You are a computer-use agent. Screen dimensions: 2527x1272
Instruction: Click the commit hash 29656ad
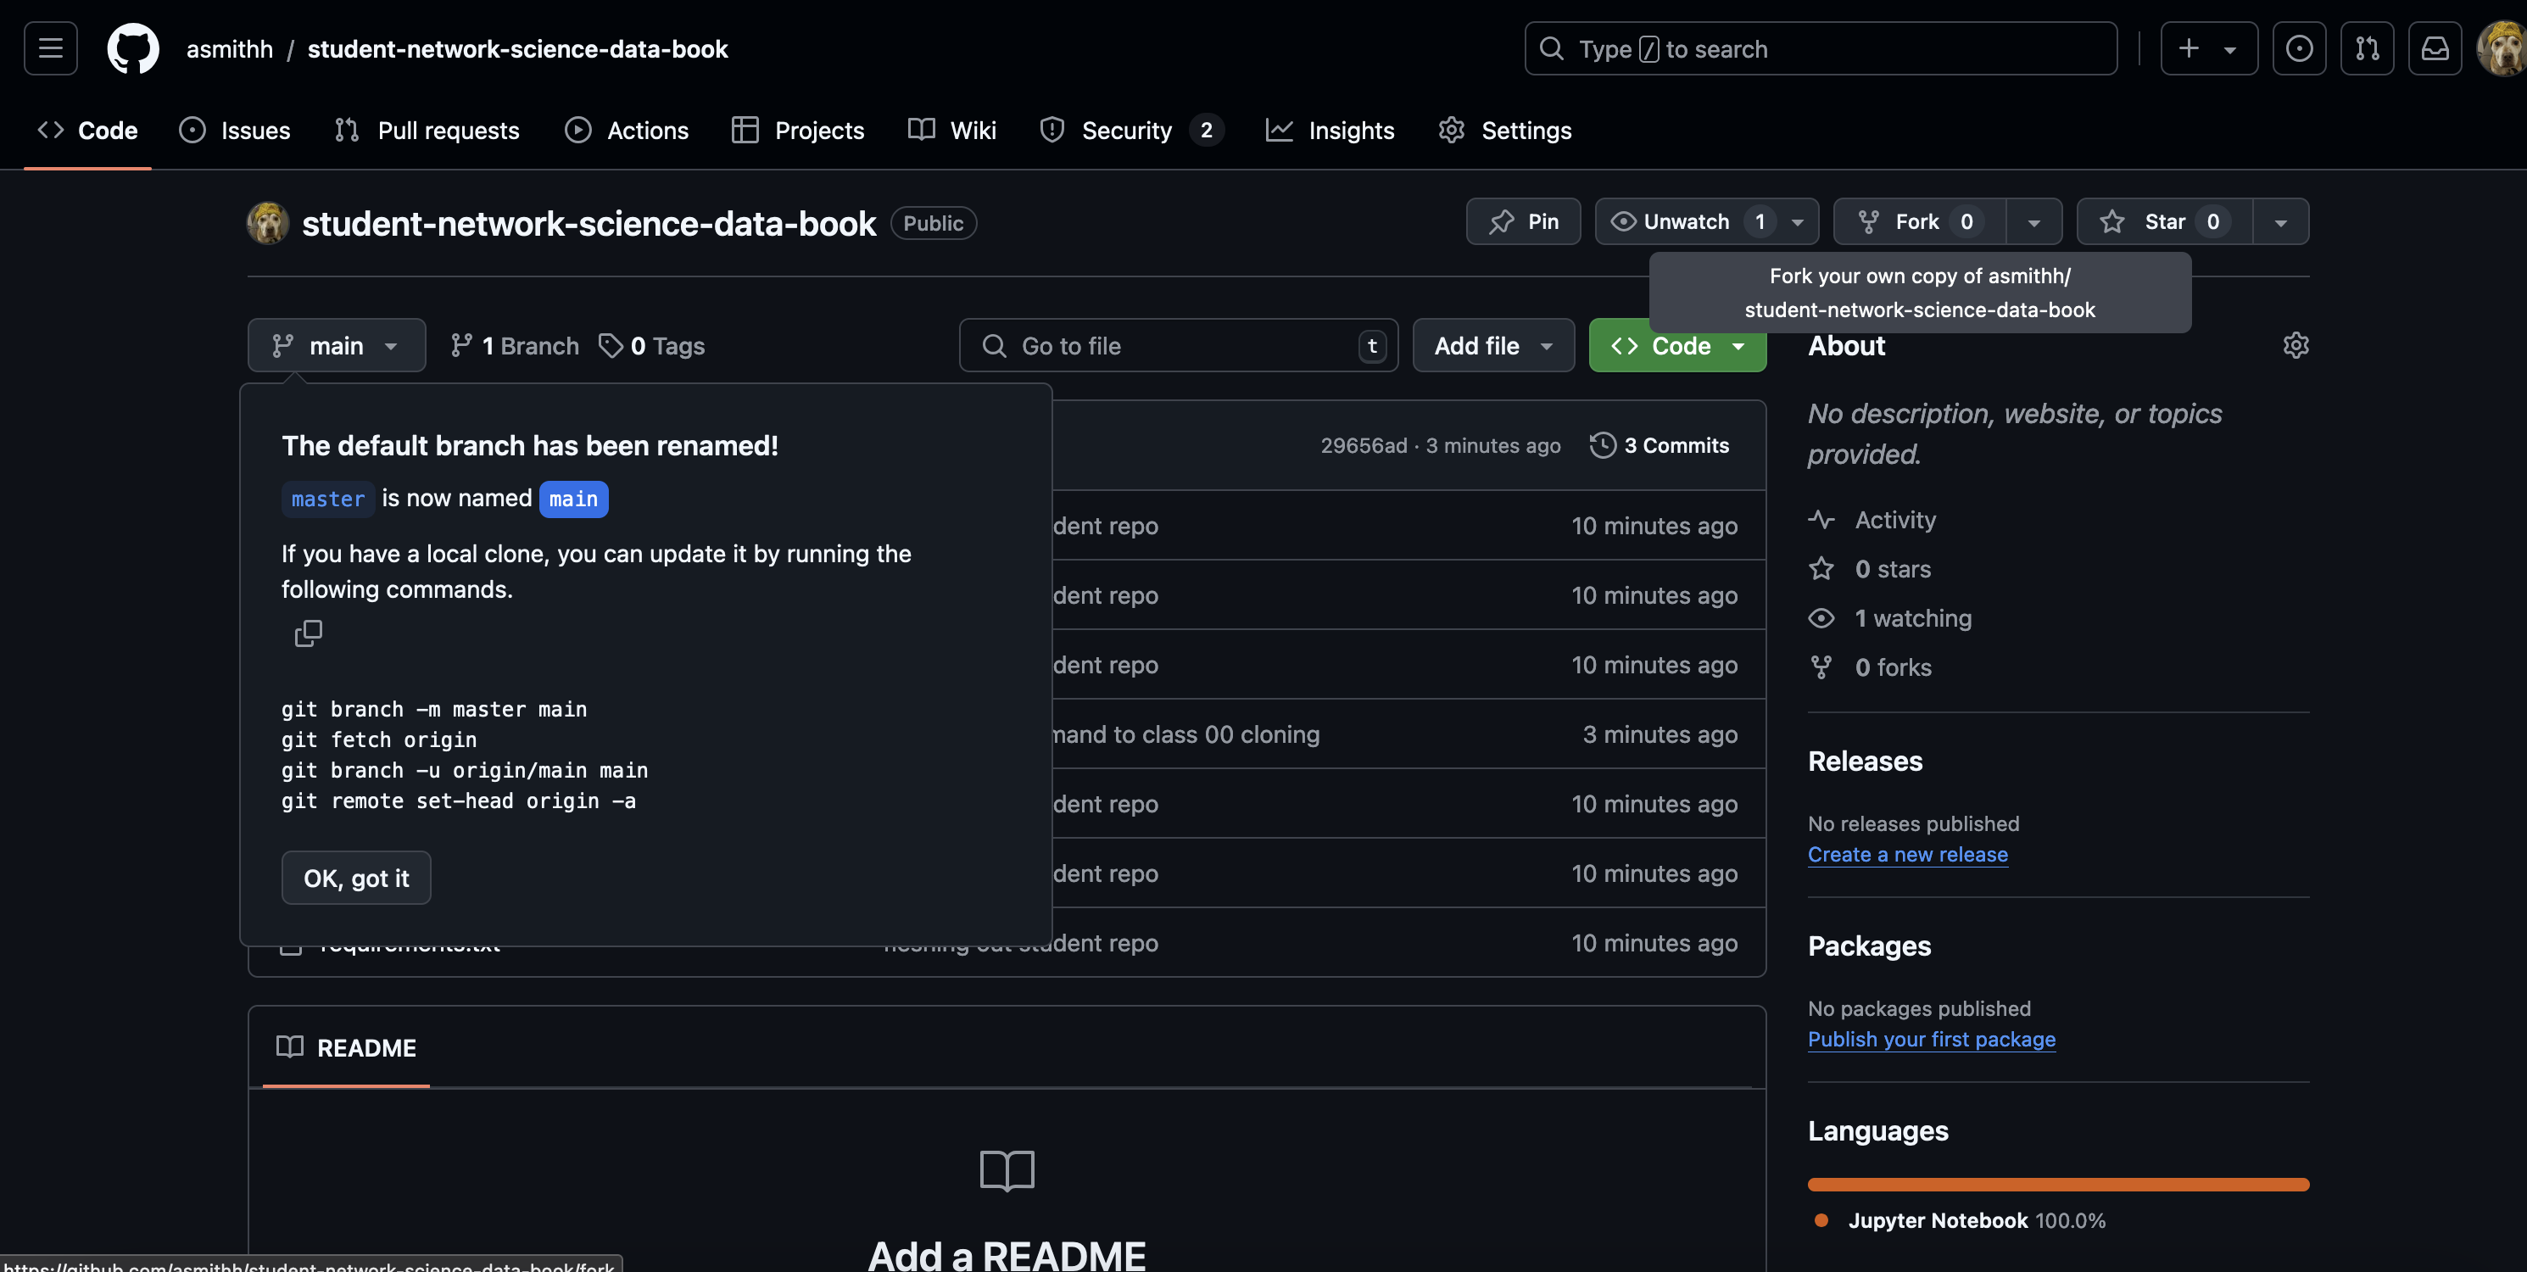[x=1364, y=445]
